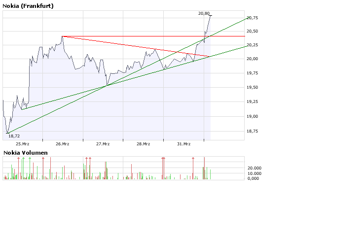The width and height of the screenshot is (364, 234).
Task: Click the 19,25 price axis label
Action: click(x=253, y=101)
